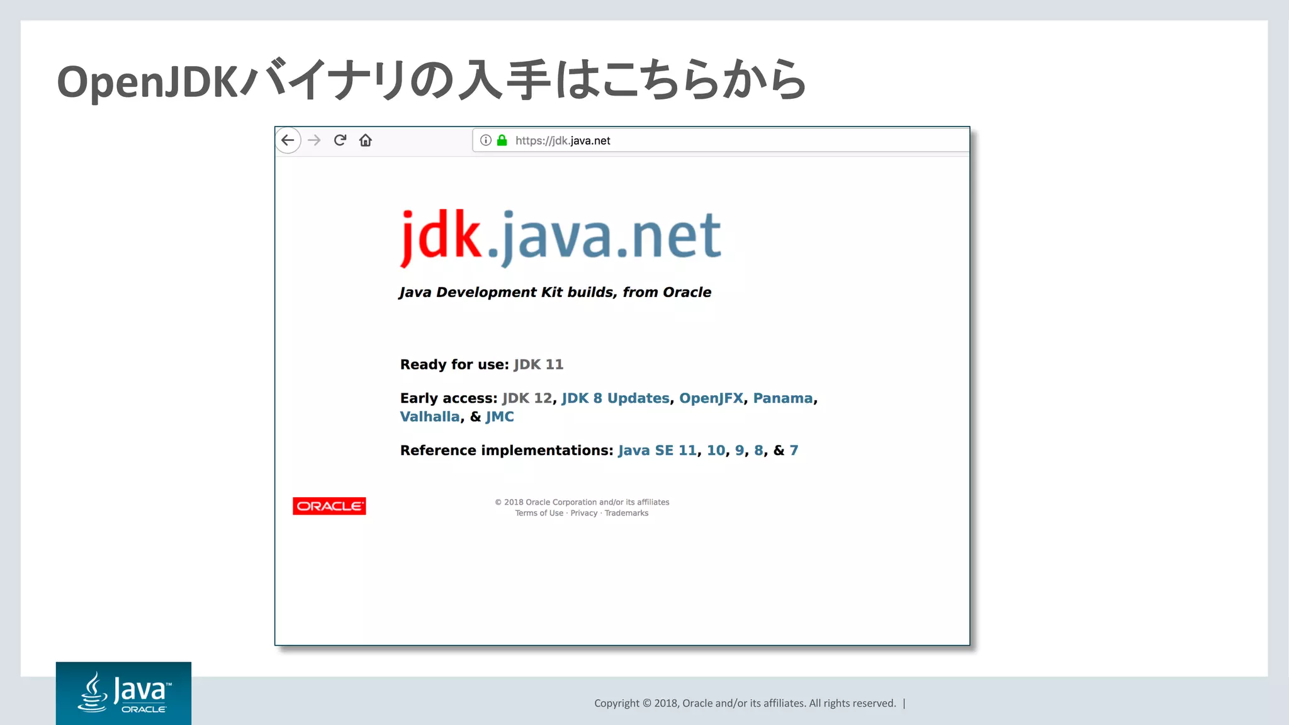Click the browser forward arrow
The image size is (1289, 725).
pos(314,140)
